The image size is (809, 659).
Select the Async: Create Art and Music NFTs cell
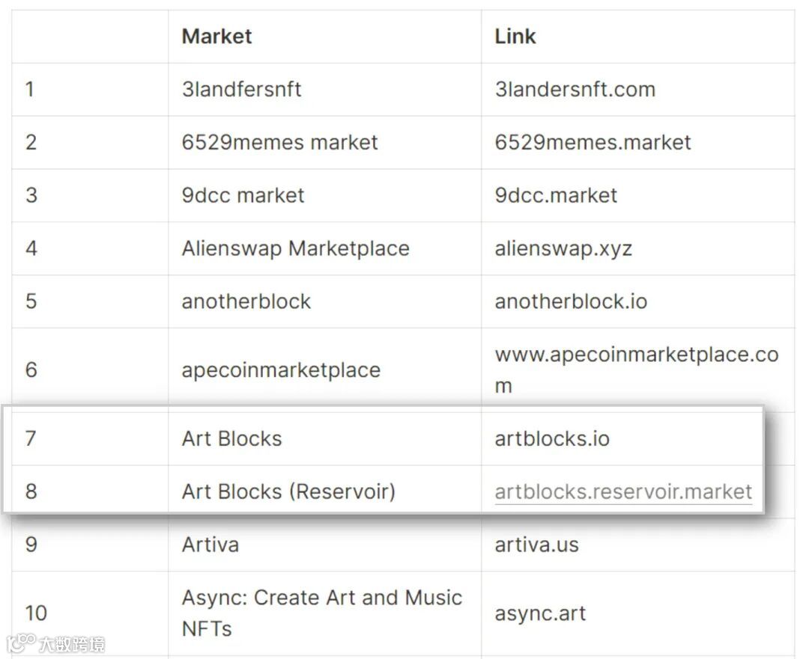coord(321,613)
